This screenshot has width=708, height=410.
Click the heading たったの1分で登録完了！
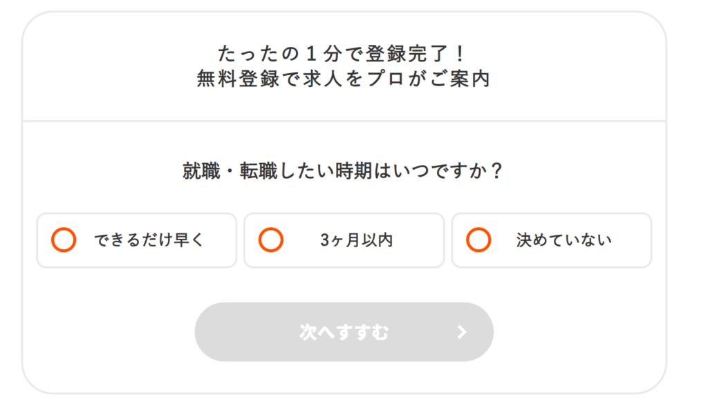coord(344,53)
